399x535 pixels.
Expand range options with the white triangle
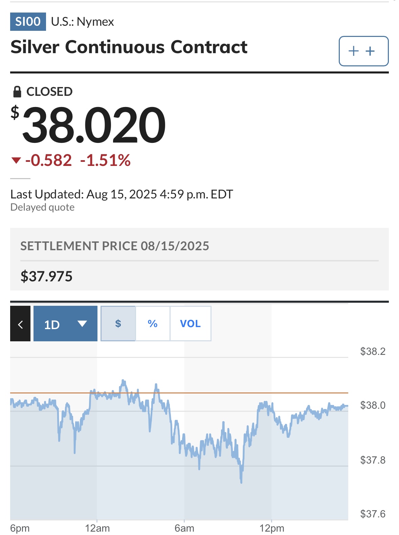[x=82, y=324]
